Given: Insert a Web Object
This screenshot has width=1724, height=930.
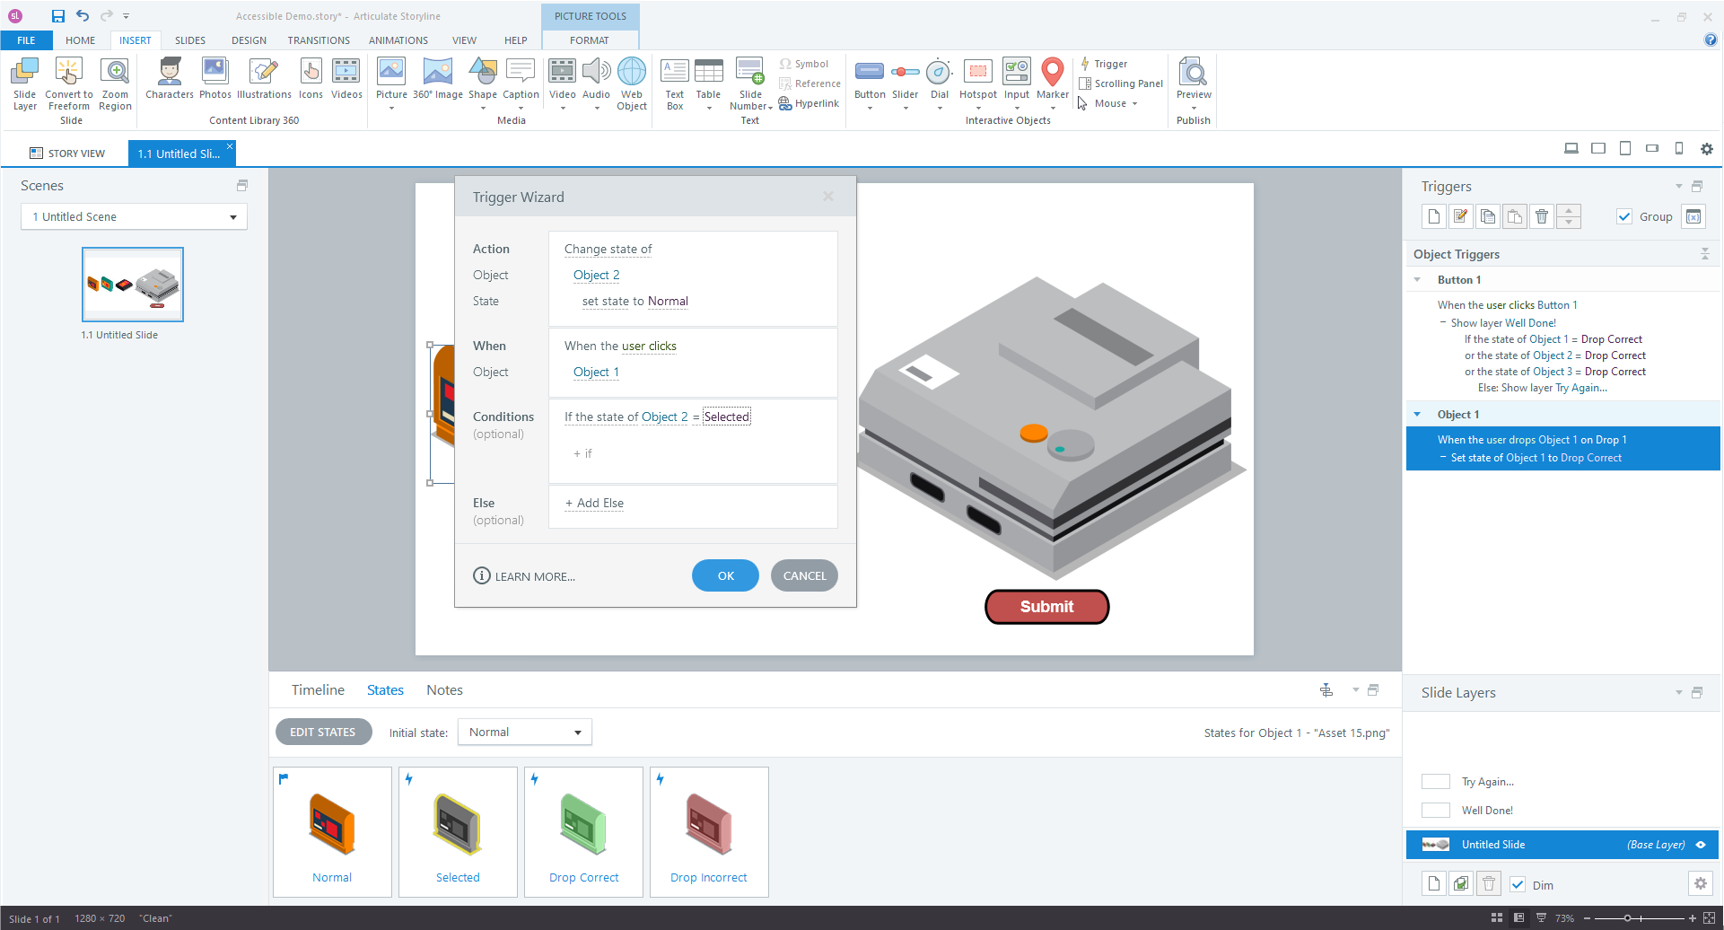Looking at the screenshot, I should pos(632,83).
